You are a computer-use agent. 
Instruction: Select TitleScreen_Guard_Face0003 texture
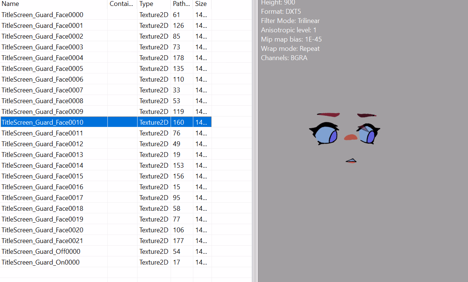[x=42, y=47]
